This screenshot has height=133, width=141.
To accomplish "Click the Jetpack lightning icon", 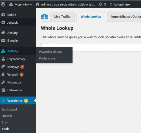I will click(x=3, y=22).
